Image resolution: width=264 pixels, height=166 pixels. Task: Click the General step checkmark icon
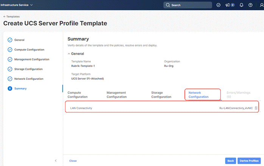click(10, 40)
